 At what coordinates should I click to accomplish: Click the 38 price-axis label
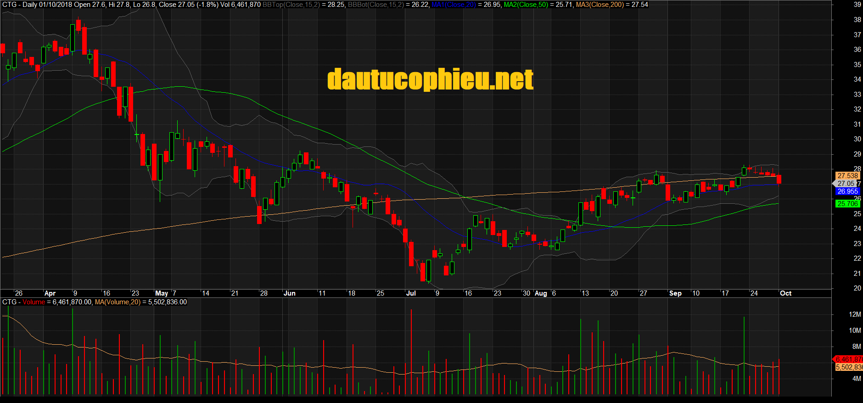857,20
